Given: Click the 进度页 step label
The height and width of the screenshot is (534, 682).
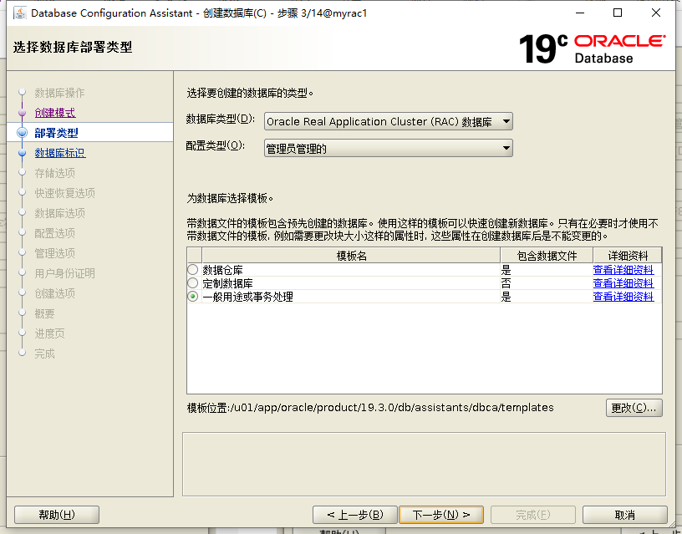Looking at the screenshot, I should [x=49, y=333].
